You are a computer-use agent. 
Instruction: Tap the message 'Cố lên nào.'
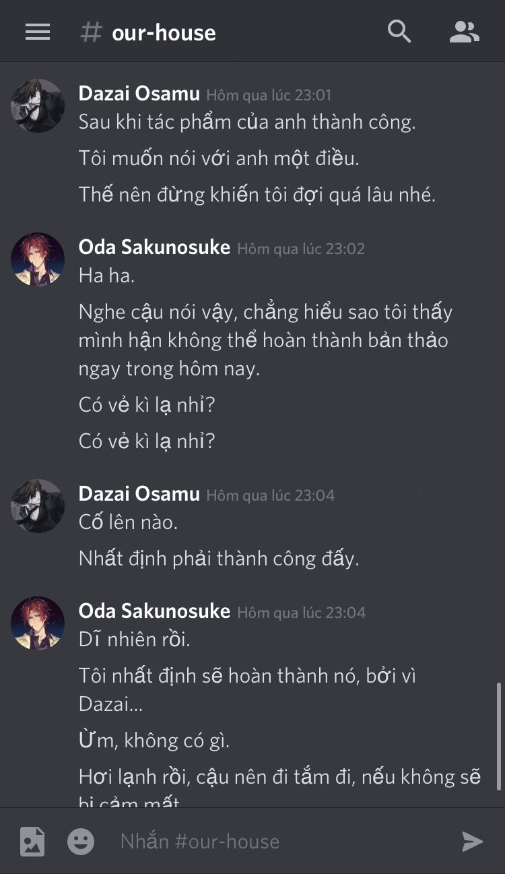click(128, 522)
